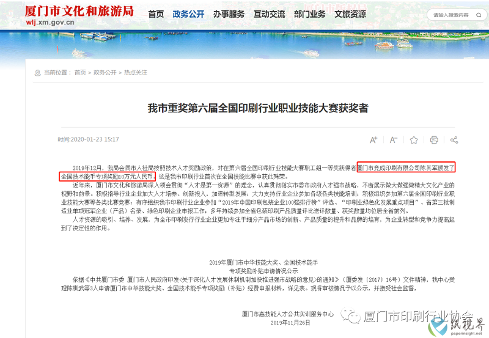Click the subheading 专项奖励补贴申请情况公示
The image size is (489, 338).
coord(263,271)
